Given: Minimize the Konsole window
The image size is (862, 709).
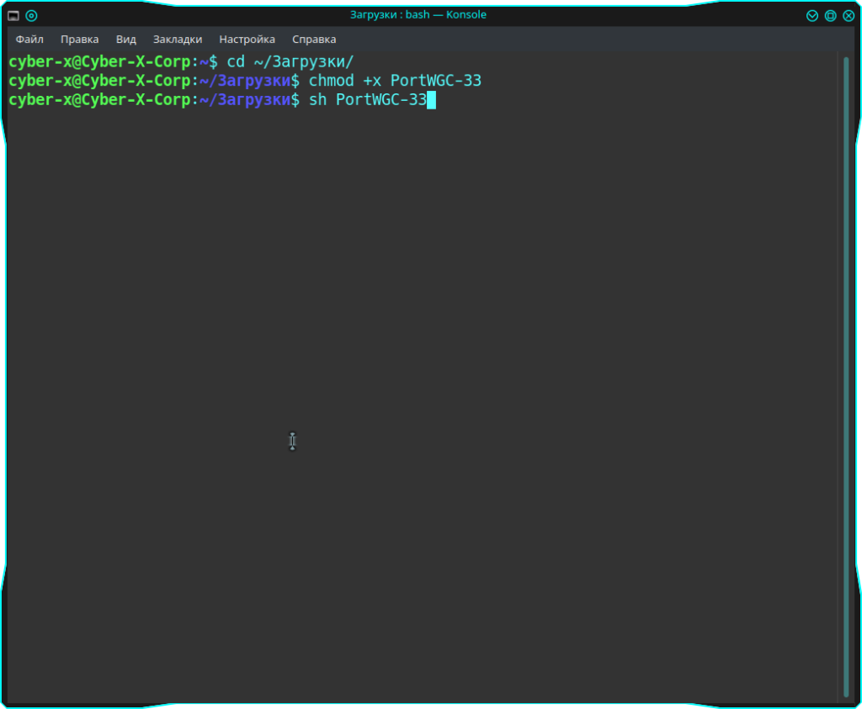Looking at the screenshot, I should click(812, 15).
